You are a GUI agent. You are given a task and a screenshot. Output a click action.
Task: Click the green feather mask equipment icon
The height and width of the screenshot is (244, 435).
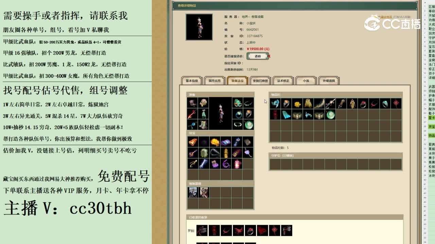pyautogui.click(x=238, y=103)
